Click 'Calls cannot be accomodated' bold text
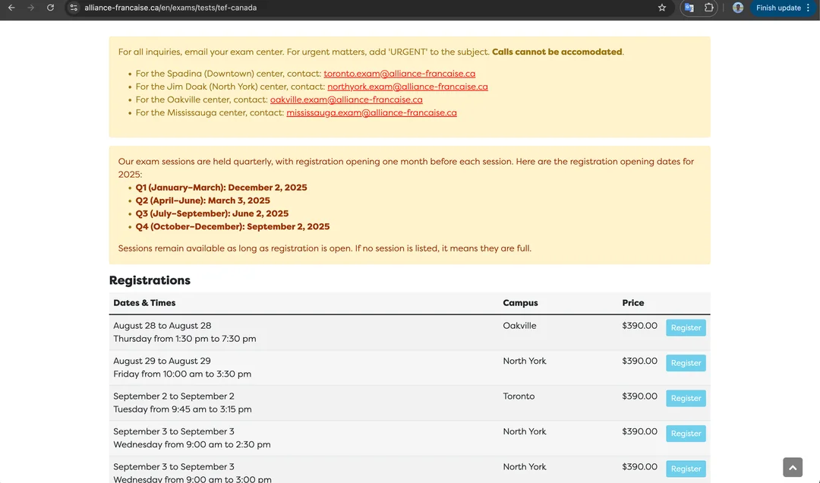Viewport: 820px width, 483px height. tap(557, 52)
